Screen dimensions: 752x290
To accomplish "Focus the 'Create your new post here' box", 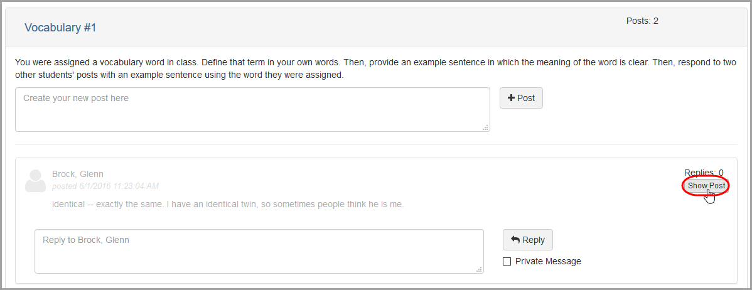I will click(252, 109).
